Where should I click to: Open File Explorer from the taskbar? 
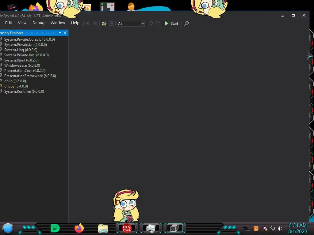103,229
